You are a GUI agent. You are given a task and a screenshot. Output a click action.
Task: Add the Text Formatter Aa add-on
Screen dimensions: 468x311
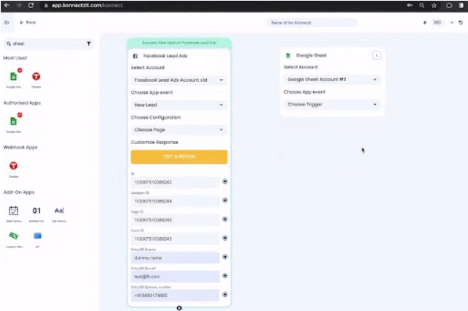click(59, 211)
